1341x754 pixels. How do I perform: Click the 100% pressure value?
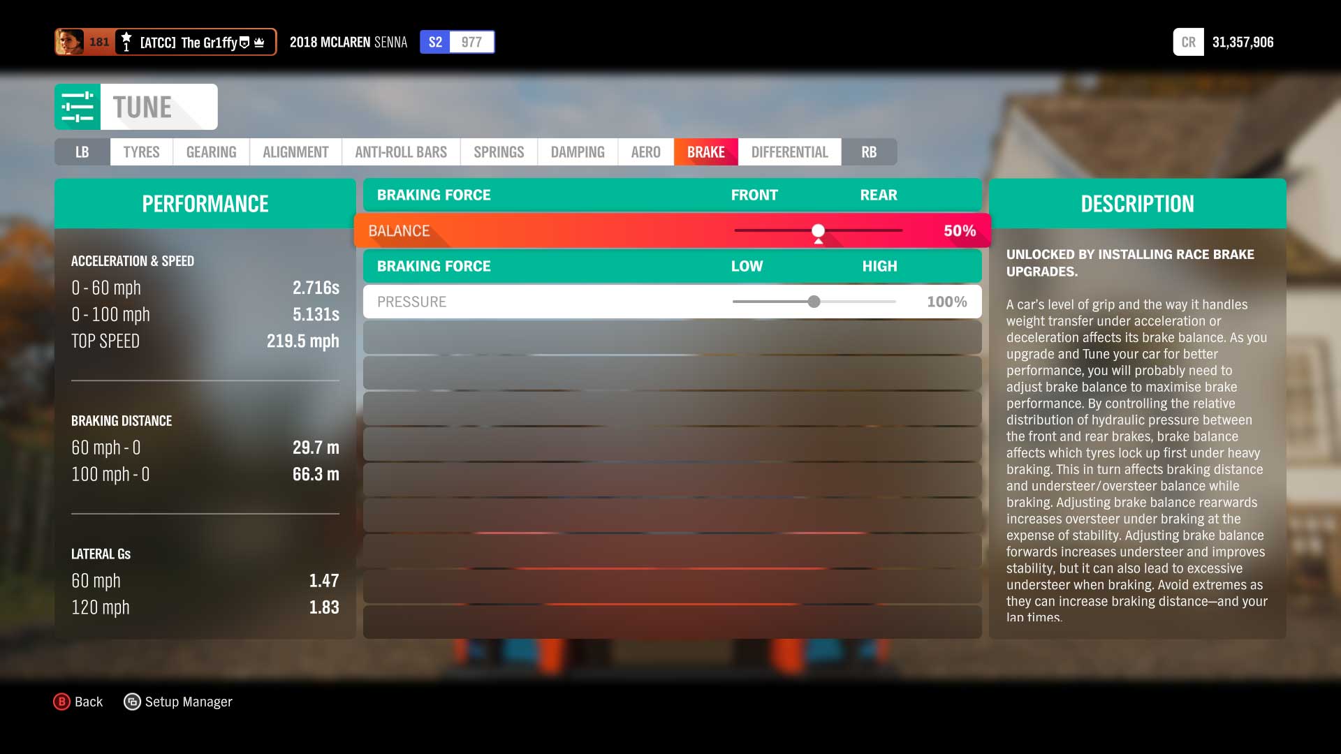(x=946, y=302)
